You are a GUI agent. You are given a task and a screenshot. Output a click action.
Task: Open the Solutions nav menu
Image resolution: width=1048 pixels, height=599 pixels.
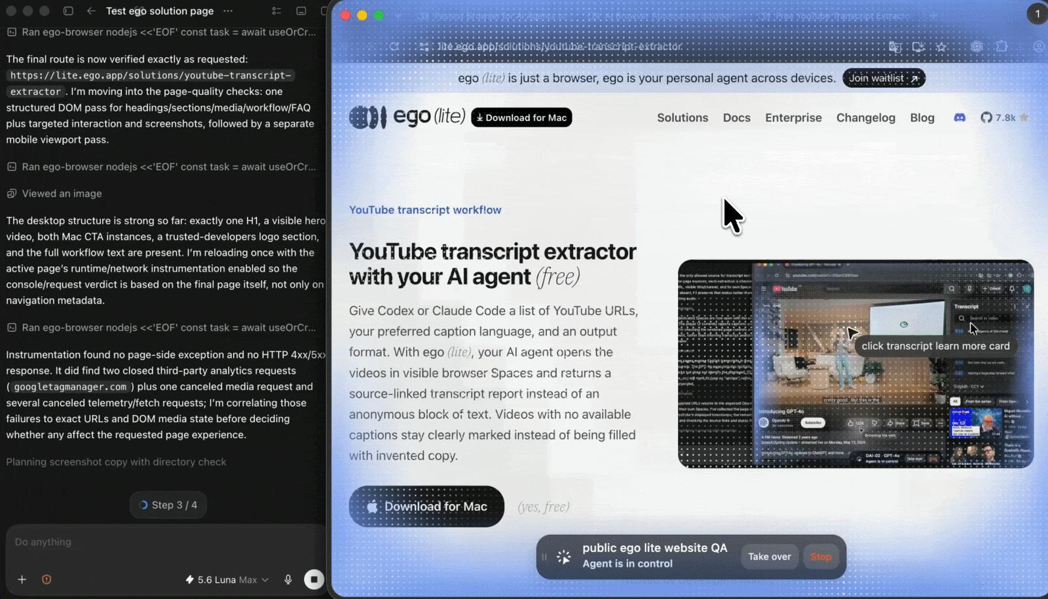click(x=683, y=118)
